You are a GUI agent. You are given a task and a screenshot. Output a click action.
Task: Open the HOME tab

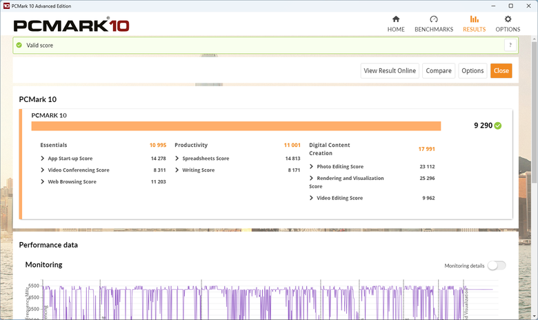point(396,24)
